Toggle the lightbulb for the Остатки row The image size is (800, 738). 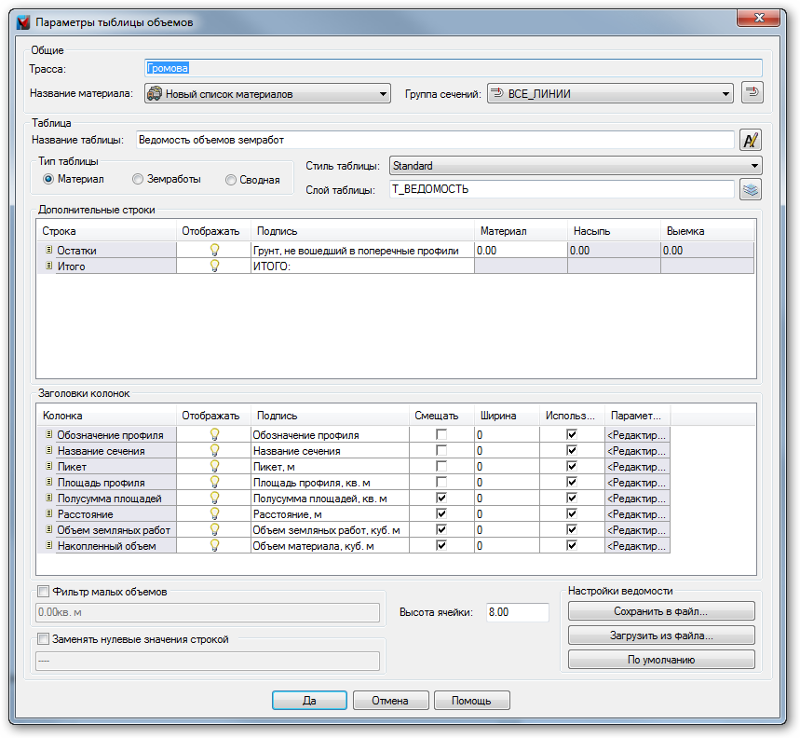[214, 251]
